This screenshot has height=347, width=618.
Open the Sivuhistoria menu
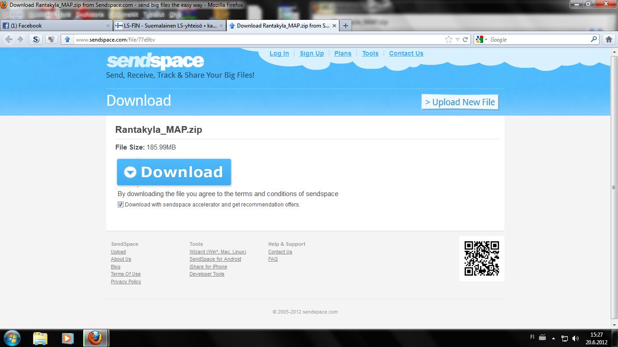(90, 14)
